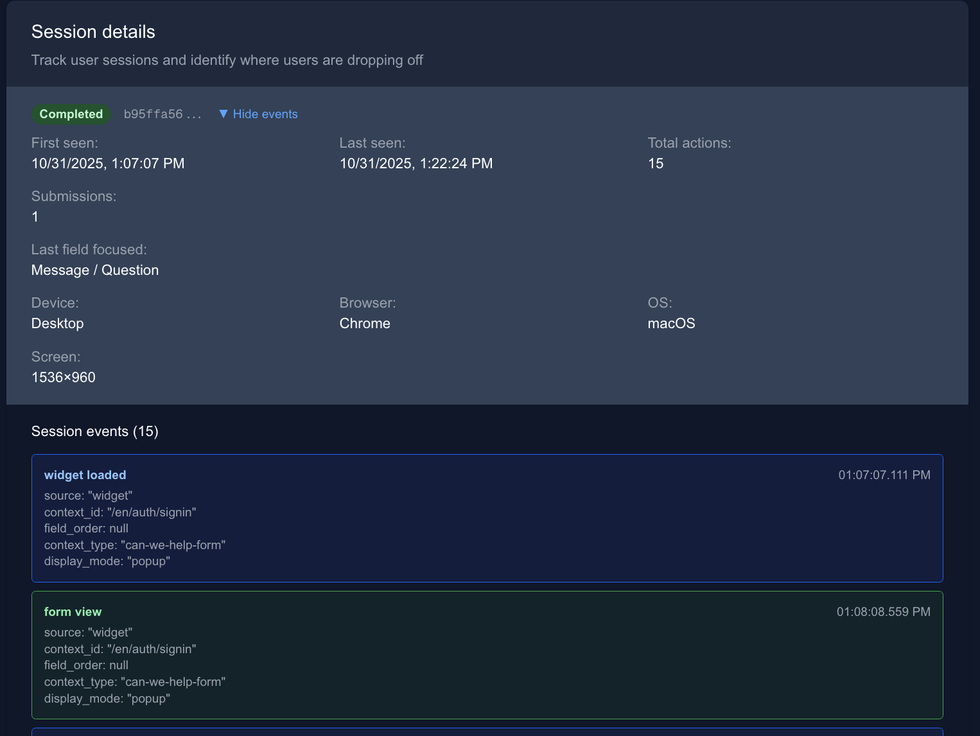This screenshot has height=736, width=980.
Task: Click the Session details page title
Action: (x=93, y=31)
